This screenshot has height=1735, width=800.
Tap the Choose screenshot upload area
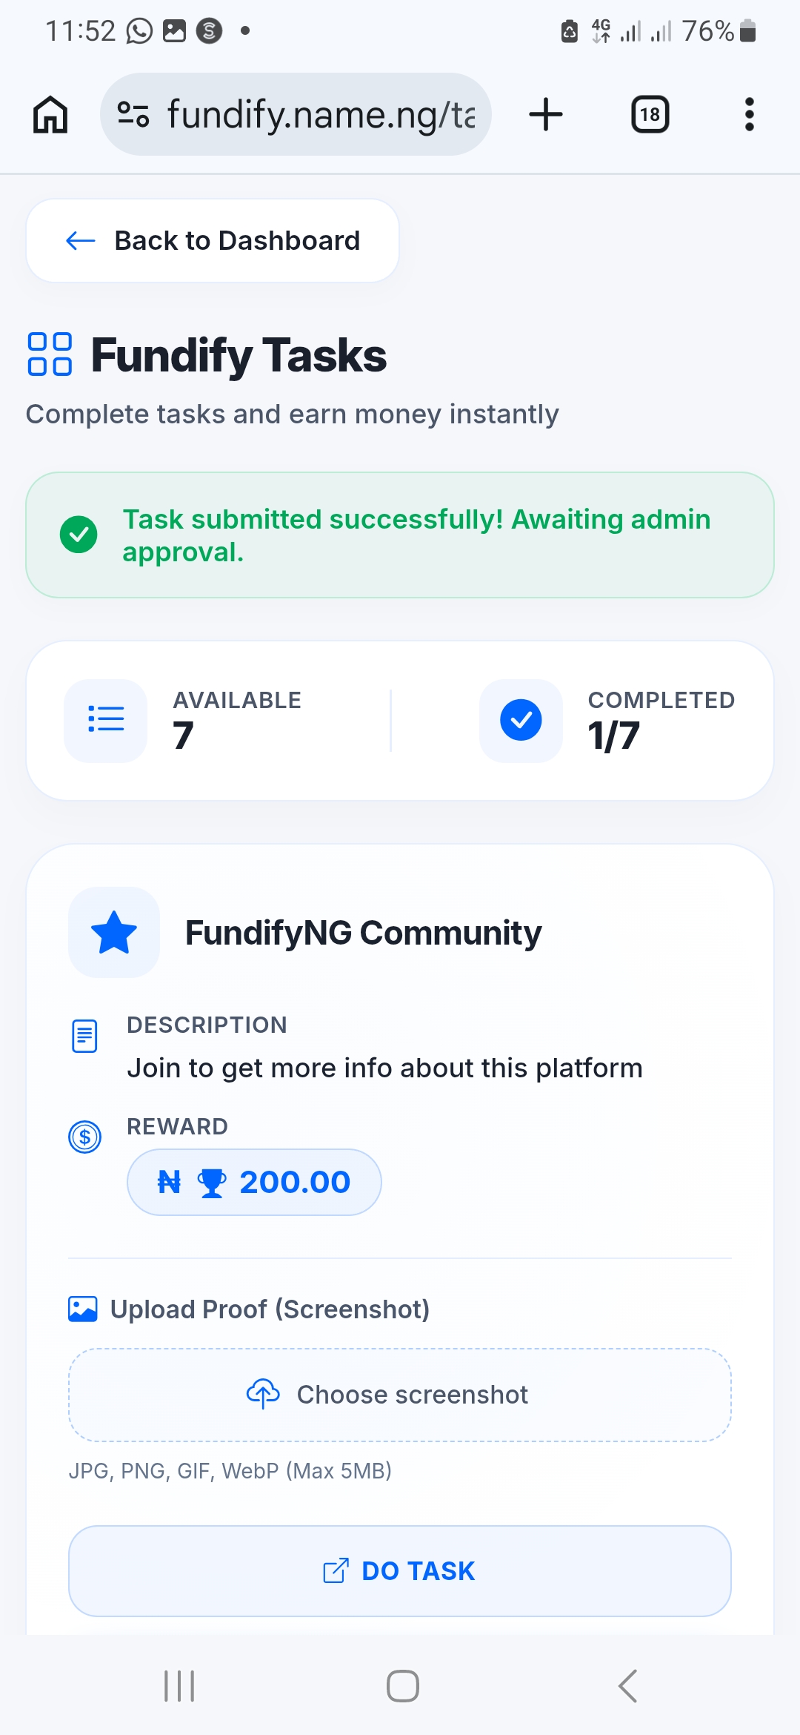click(x=400, y=1395)
